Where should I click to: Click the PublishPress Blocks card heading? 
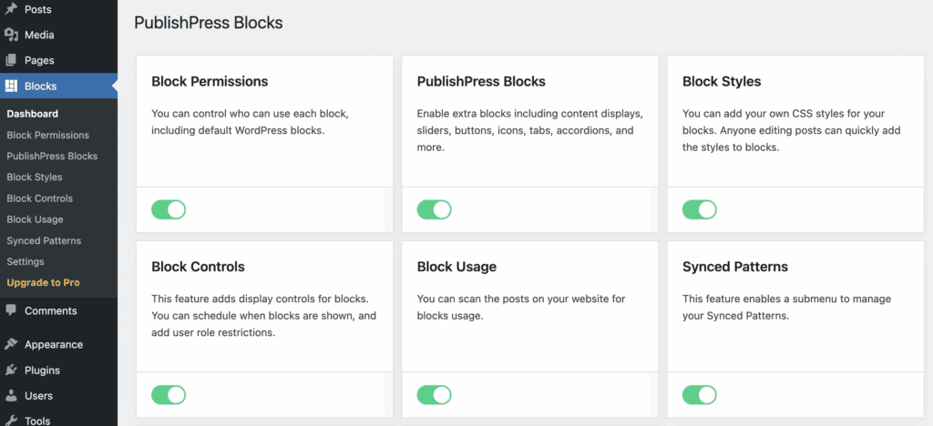pos(481,81)
